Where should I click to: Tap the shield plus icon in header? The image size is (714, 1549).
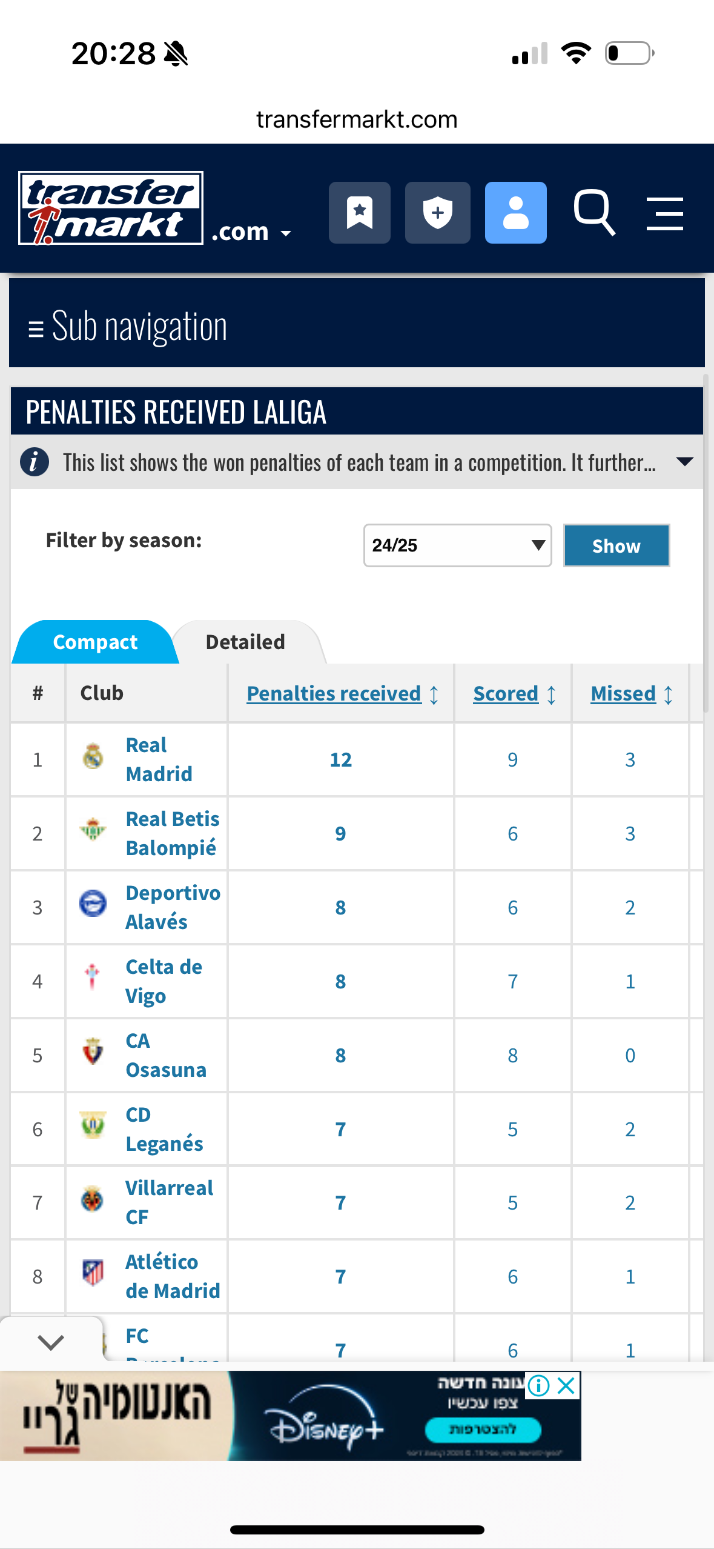tap(437, 213)
